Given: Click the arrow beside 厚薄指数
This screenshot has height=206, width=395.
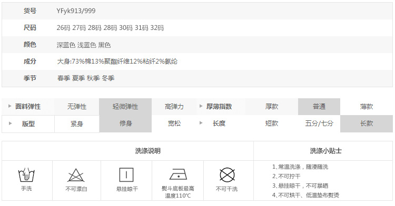Looking at the screenshot, I should click(x=201, y=106).
